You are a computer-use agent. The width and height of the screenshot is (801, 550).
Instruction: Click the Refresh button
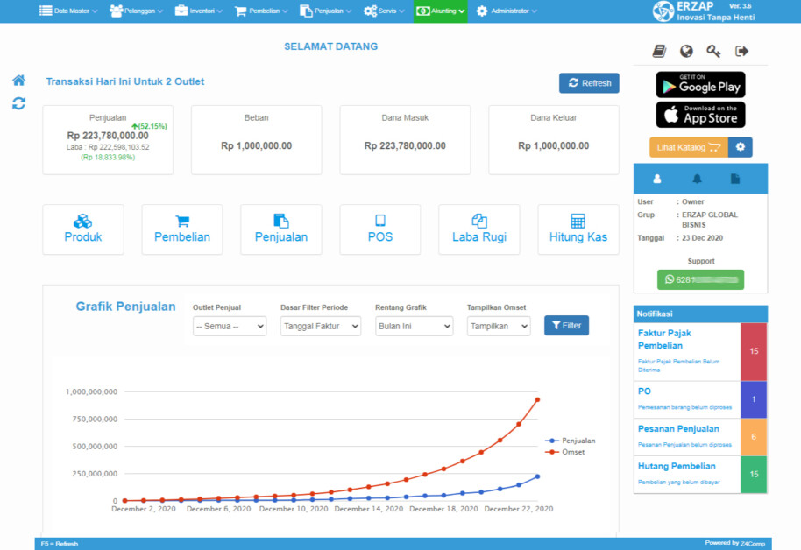click(589, 83)
